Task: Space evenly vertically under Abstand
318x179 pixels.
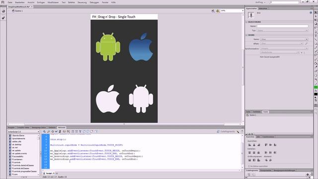Action: click(266, 160)
